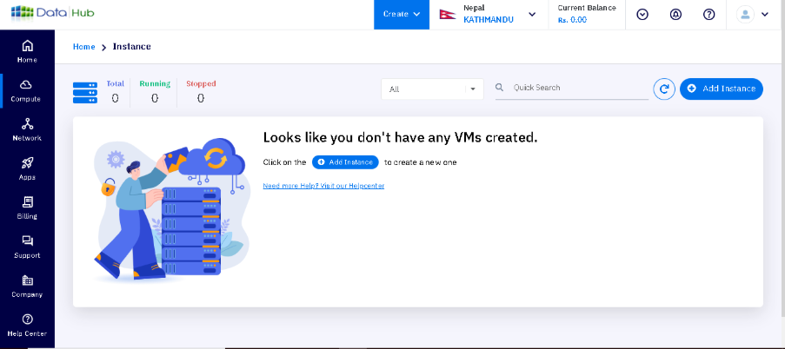This screenshot has height=349, width=785.
Task: Select Compute in the sidebar
Action: coord(27,89)
